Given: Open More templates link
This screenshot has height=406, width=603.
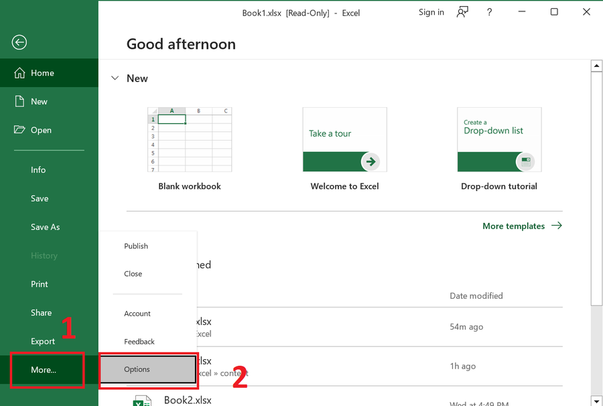Looking at the screenshot, I should point(513,226).
